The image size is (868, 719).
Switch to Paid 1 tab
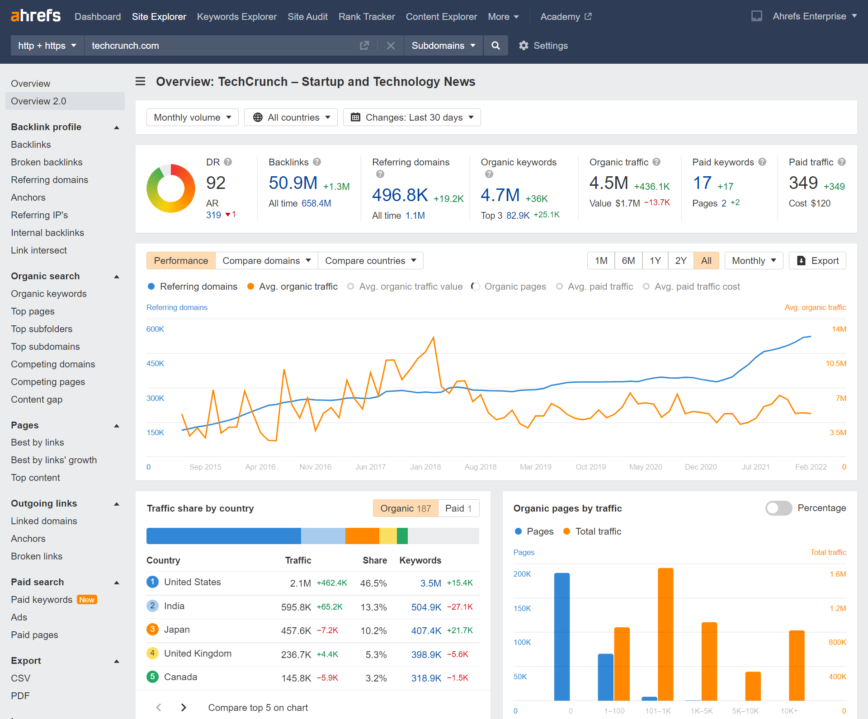click(x=458, y=508)
